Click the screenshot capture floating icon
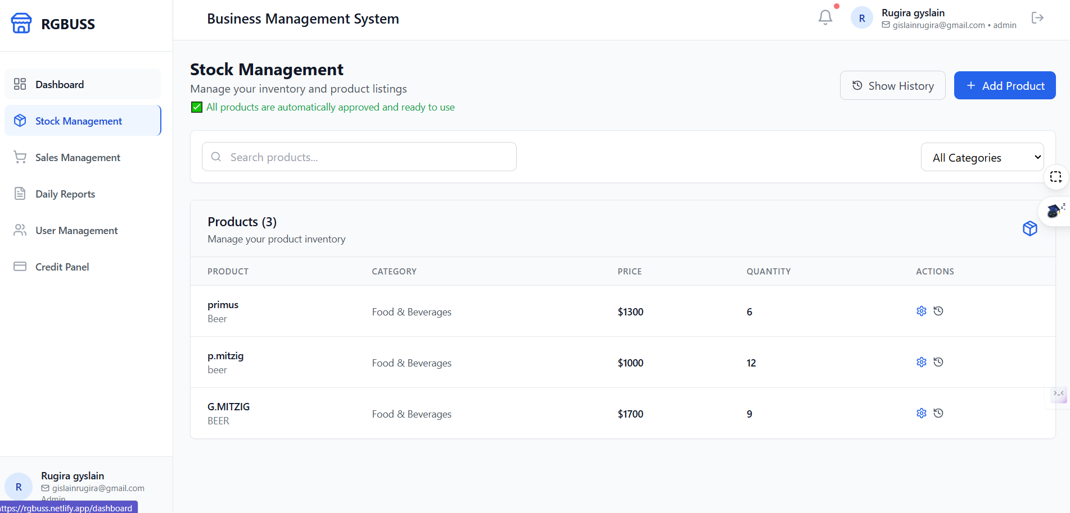The height and width of the screenshot is (513, 1070). pos(1055,177)
